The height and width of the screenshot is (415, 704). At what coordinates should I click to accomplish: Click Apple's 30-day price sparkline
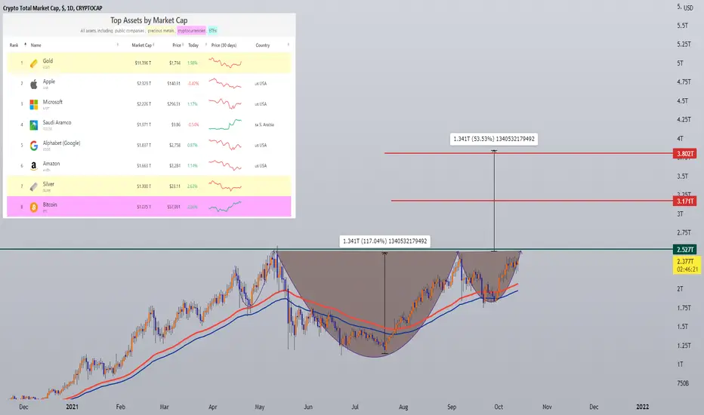[x=225, y=84]
